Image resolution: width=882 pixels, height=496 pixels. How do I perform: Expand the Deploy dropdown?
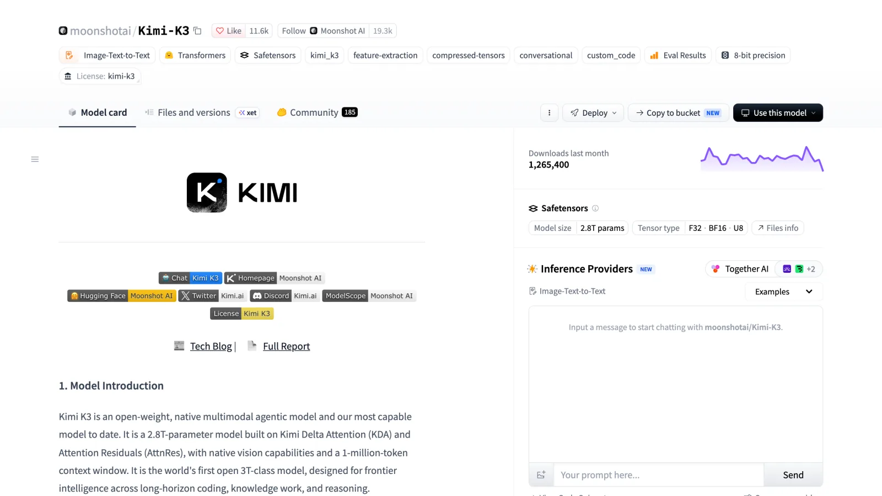click(593, 113)
